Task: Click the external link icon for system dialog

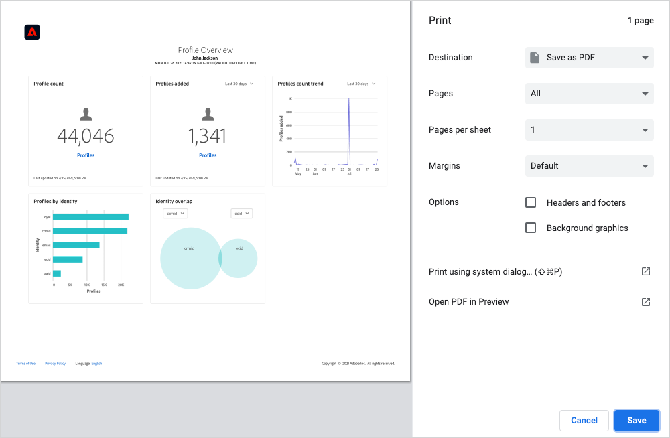Action: pyautogui.click(x=646, y=271)
